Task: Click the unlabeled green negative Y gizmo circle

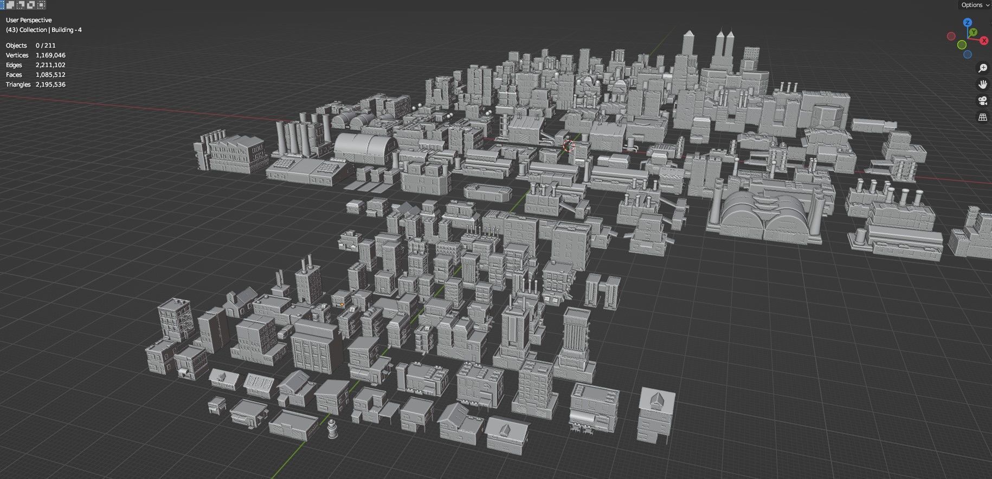Action: pyautogui.click(x=962, y=44)
